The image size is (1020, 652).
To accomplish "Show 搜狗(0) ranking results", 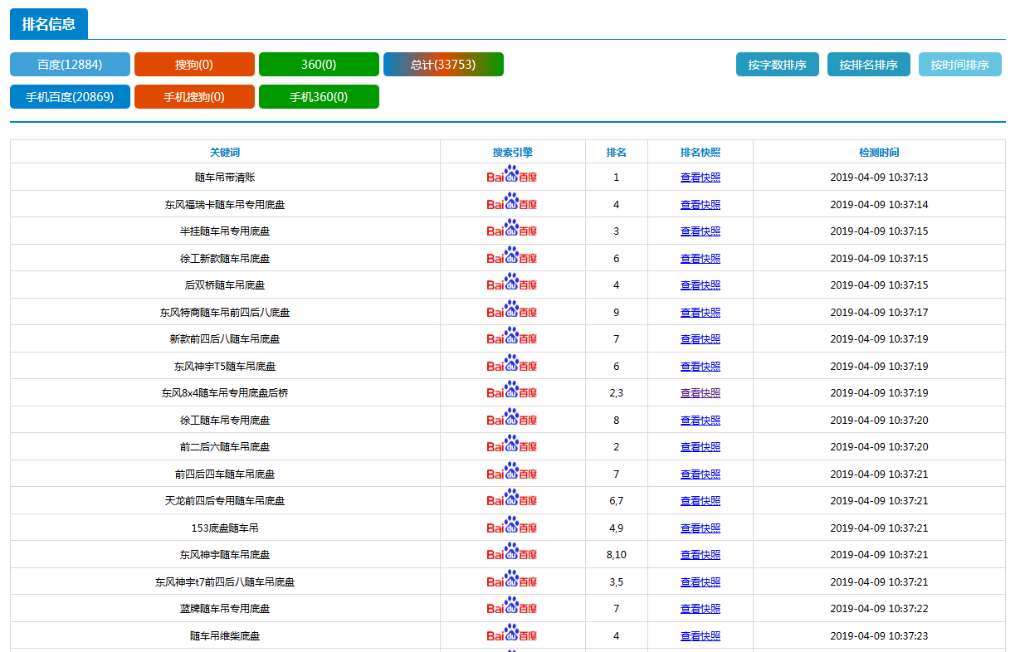I will click(194, 65).
